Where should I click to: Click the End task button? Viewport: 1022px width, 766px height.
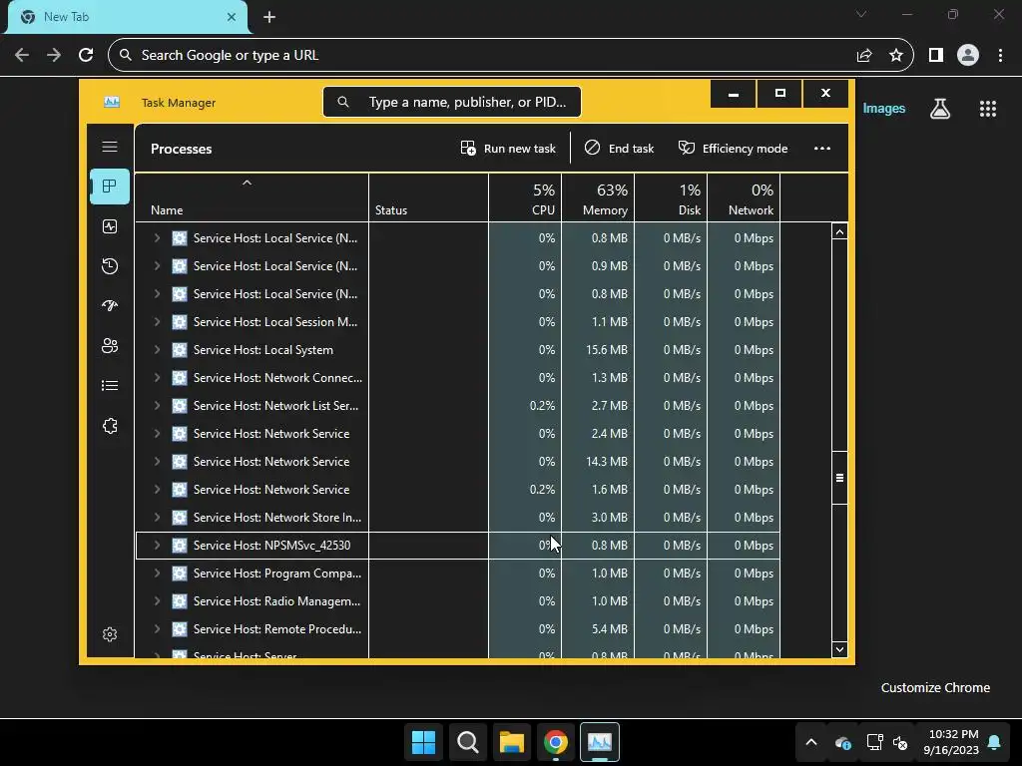(619, 149)
